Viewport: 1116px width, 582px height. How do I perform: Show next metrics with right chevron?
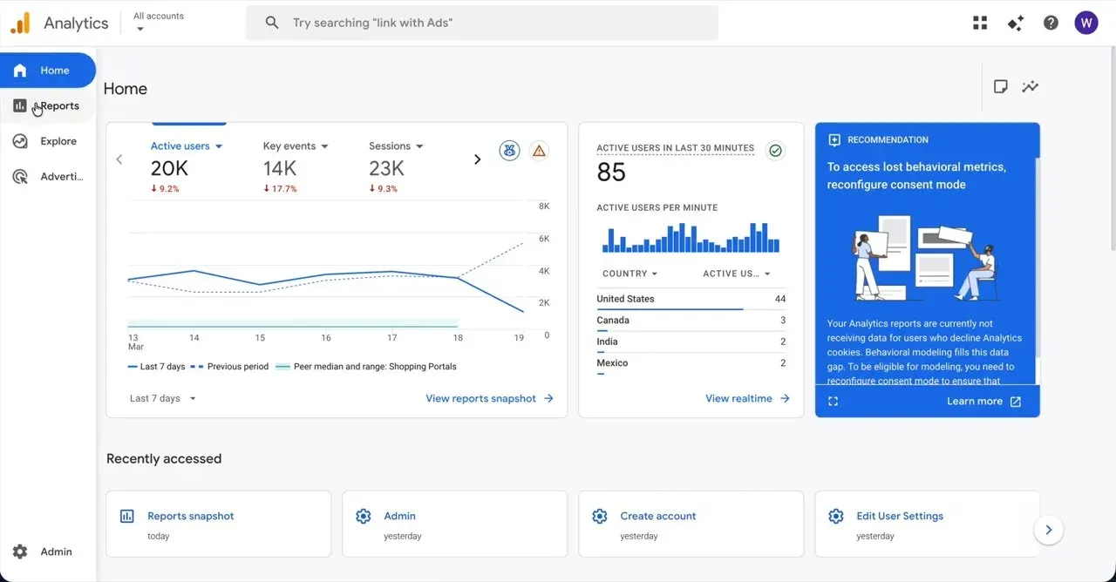477,159
